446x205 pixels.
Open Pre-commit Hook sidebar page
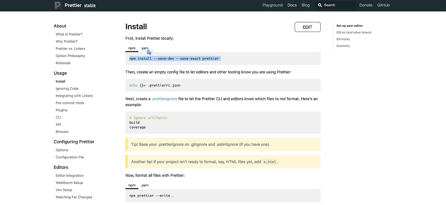tap(70, 103)
